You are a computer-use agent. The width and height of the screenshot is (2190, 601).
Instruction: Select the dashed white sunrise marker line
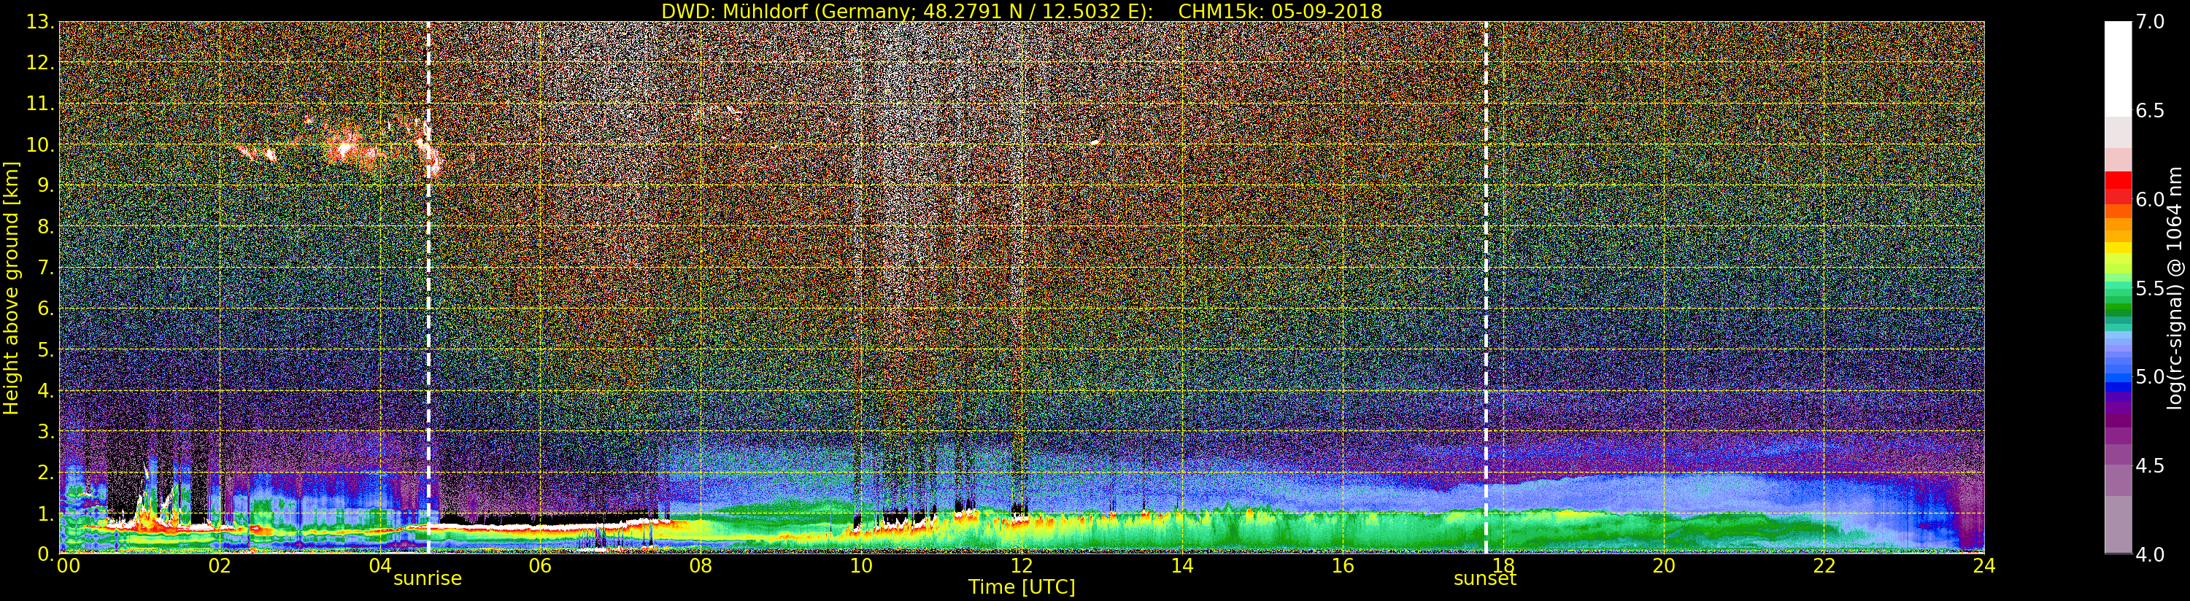(428, 287)
